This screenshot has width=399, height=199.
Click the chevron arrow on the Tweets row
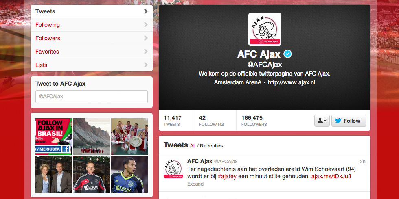(146, 11)
